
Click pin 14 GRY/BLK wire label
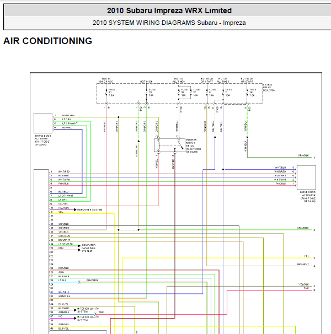(63, 224)
